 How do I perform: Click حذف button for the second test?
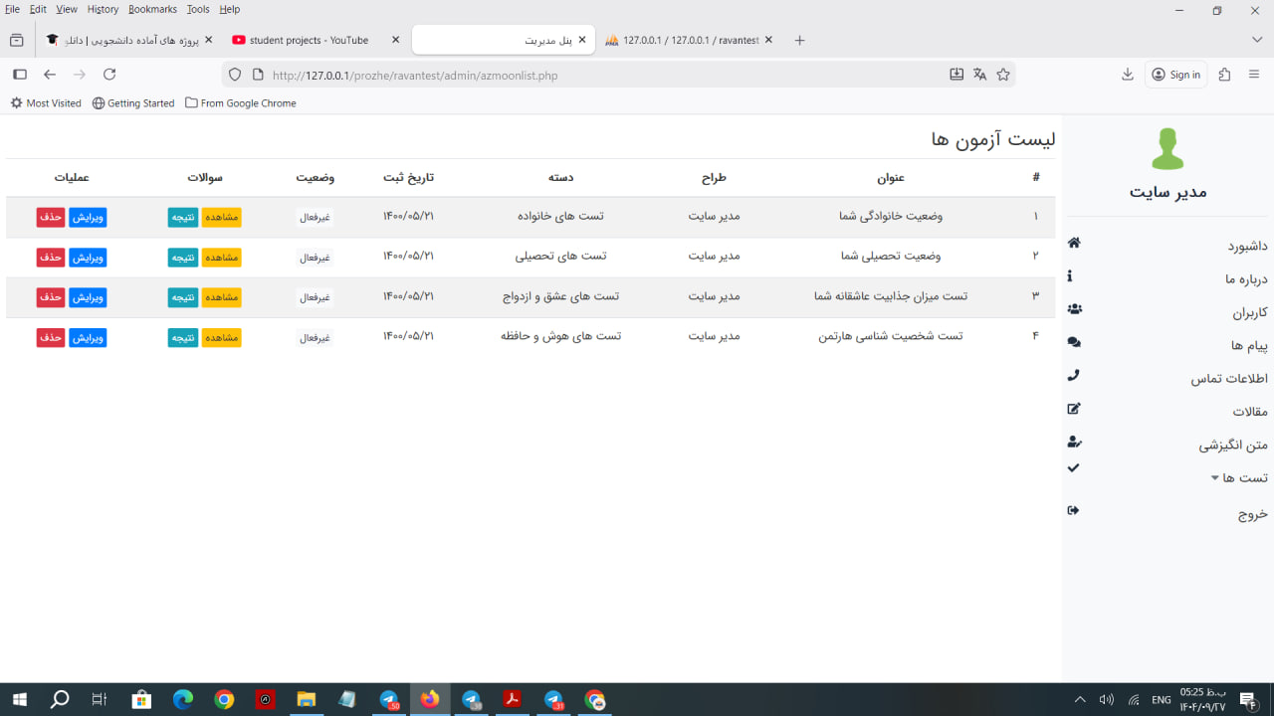(x=51, y=258)
